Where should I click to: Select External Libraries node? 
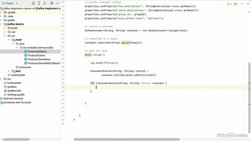tap(13, 98)
